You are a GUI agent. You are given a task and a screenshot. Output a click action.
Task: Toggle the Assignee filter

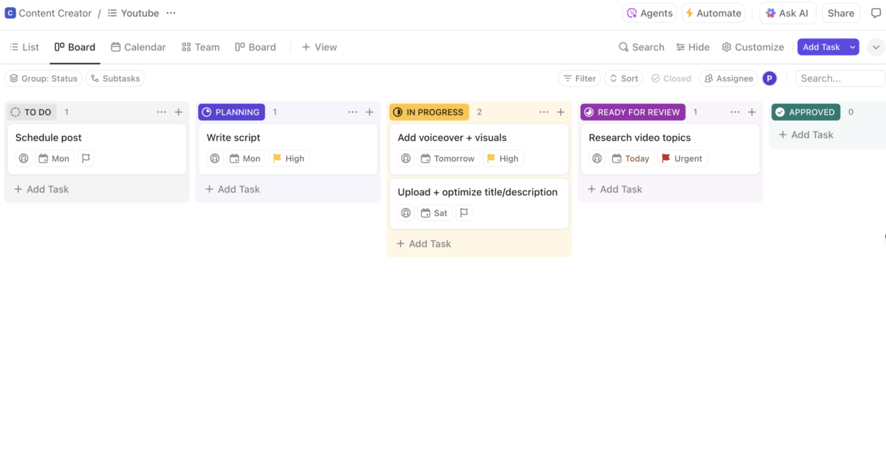pyautogui.click(x=728, y=78)
